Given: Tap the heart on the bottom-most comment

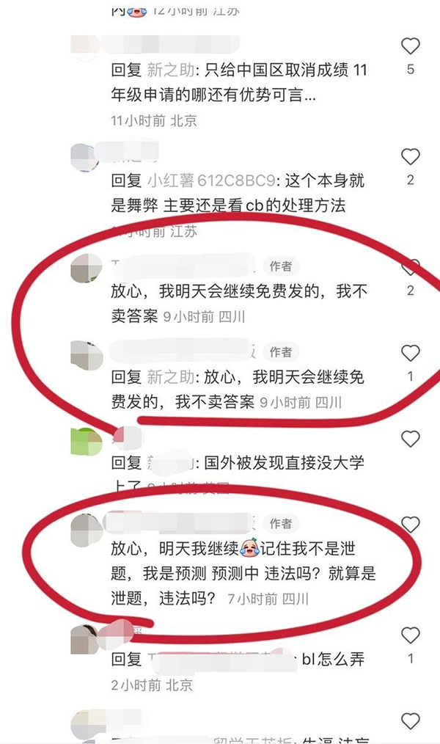Looking at the screenshot, I should [x=410, y=721].
